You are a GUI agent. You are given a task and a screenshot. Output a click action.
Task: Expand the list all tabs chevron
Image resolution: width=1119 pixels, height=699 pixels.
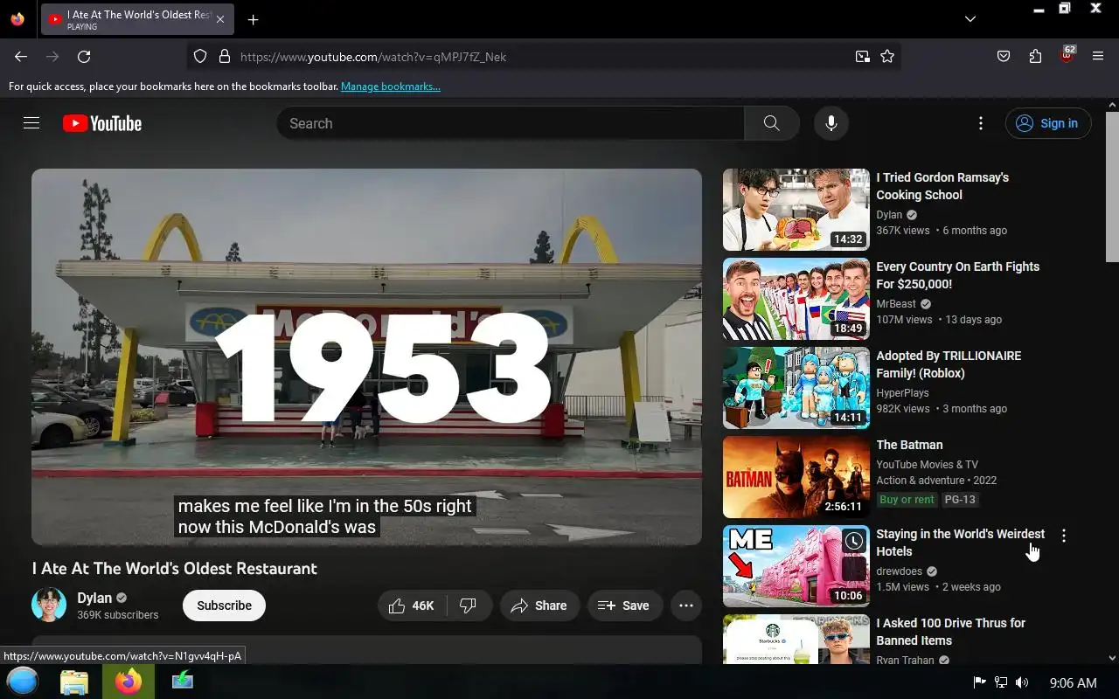pyautogui.click(x=970, y=18)
